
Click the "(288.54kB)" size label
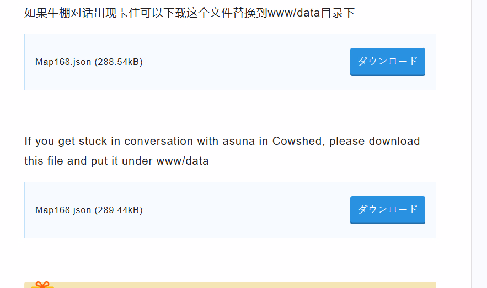(119, 62)
